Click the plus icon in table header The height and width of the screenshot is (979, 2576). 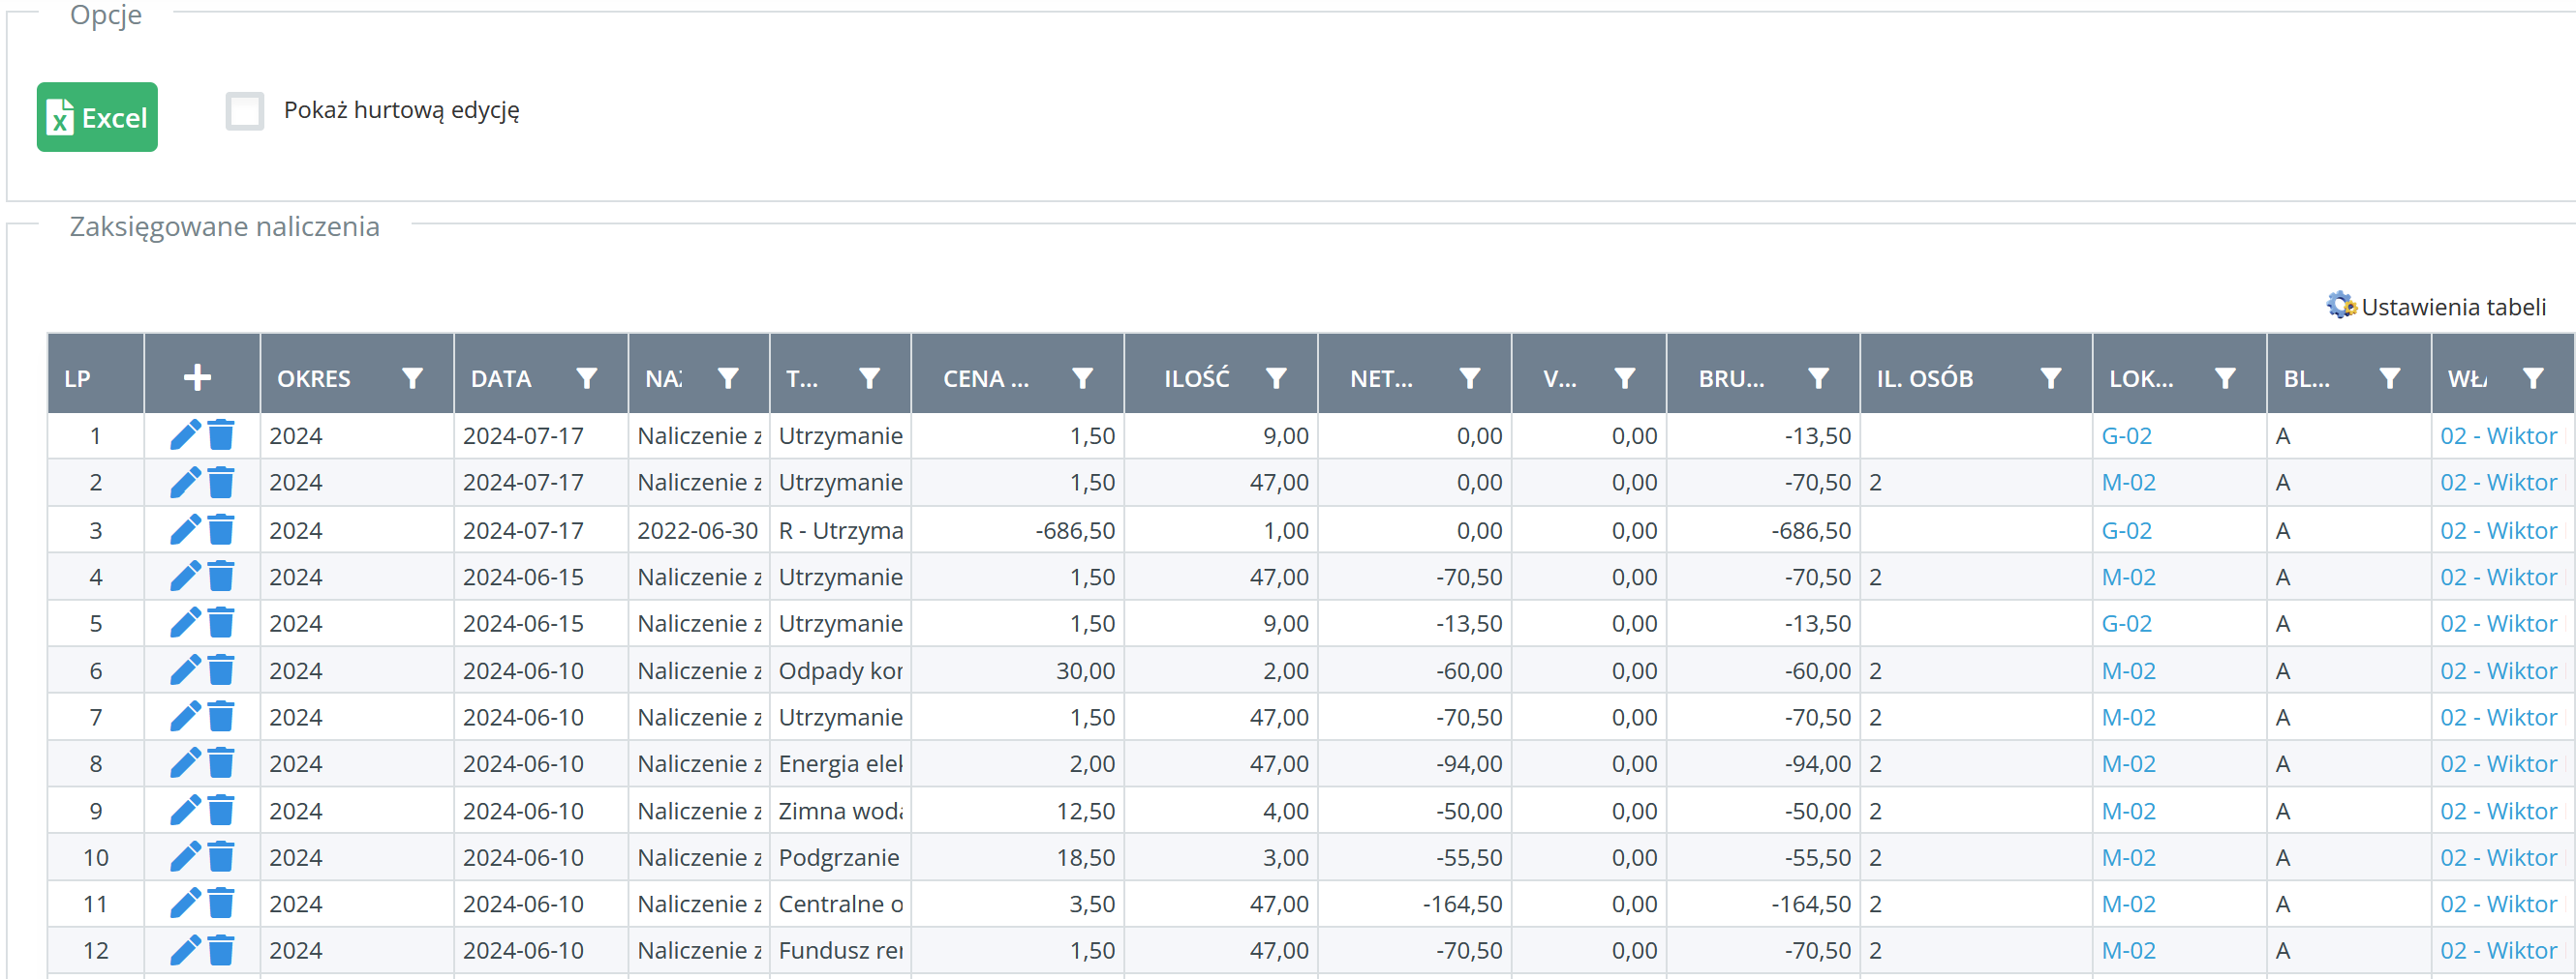coord(197,377)
